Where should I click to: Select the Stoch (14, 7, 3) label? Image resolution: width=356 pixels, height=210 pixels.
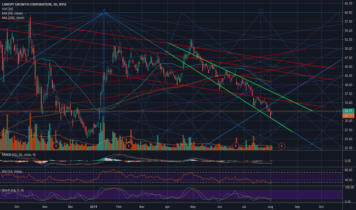tap(13, 190)
